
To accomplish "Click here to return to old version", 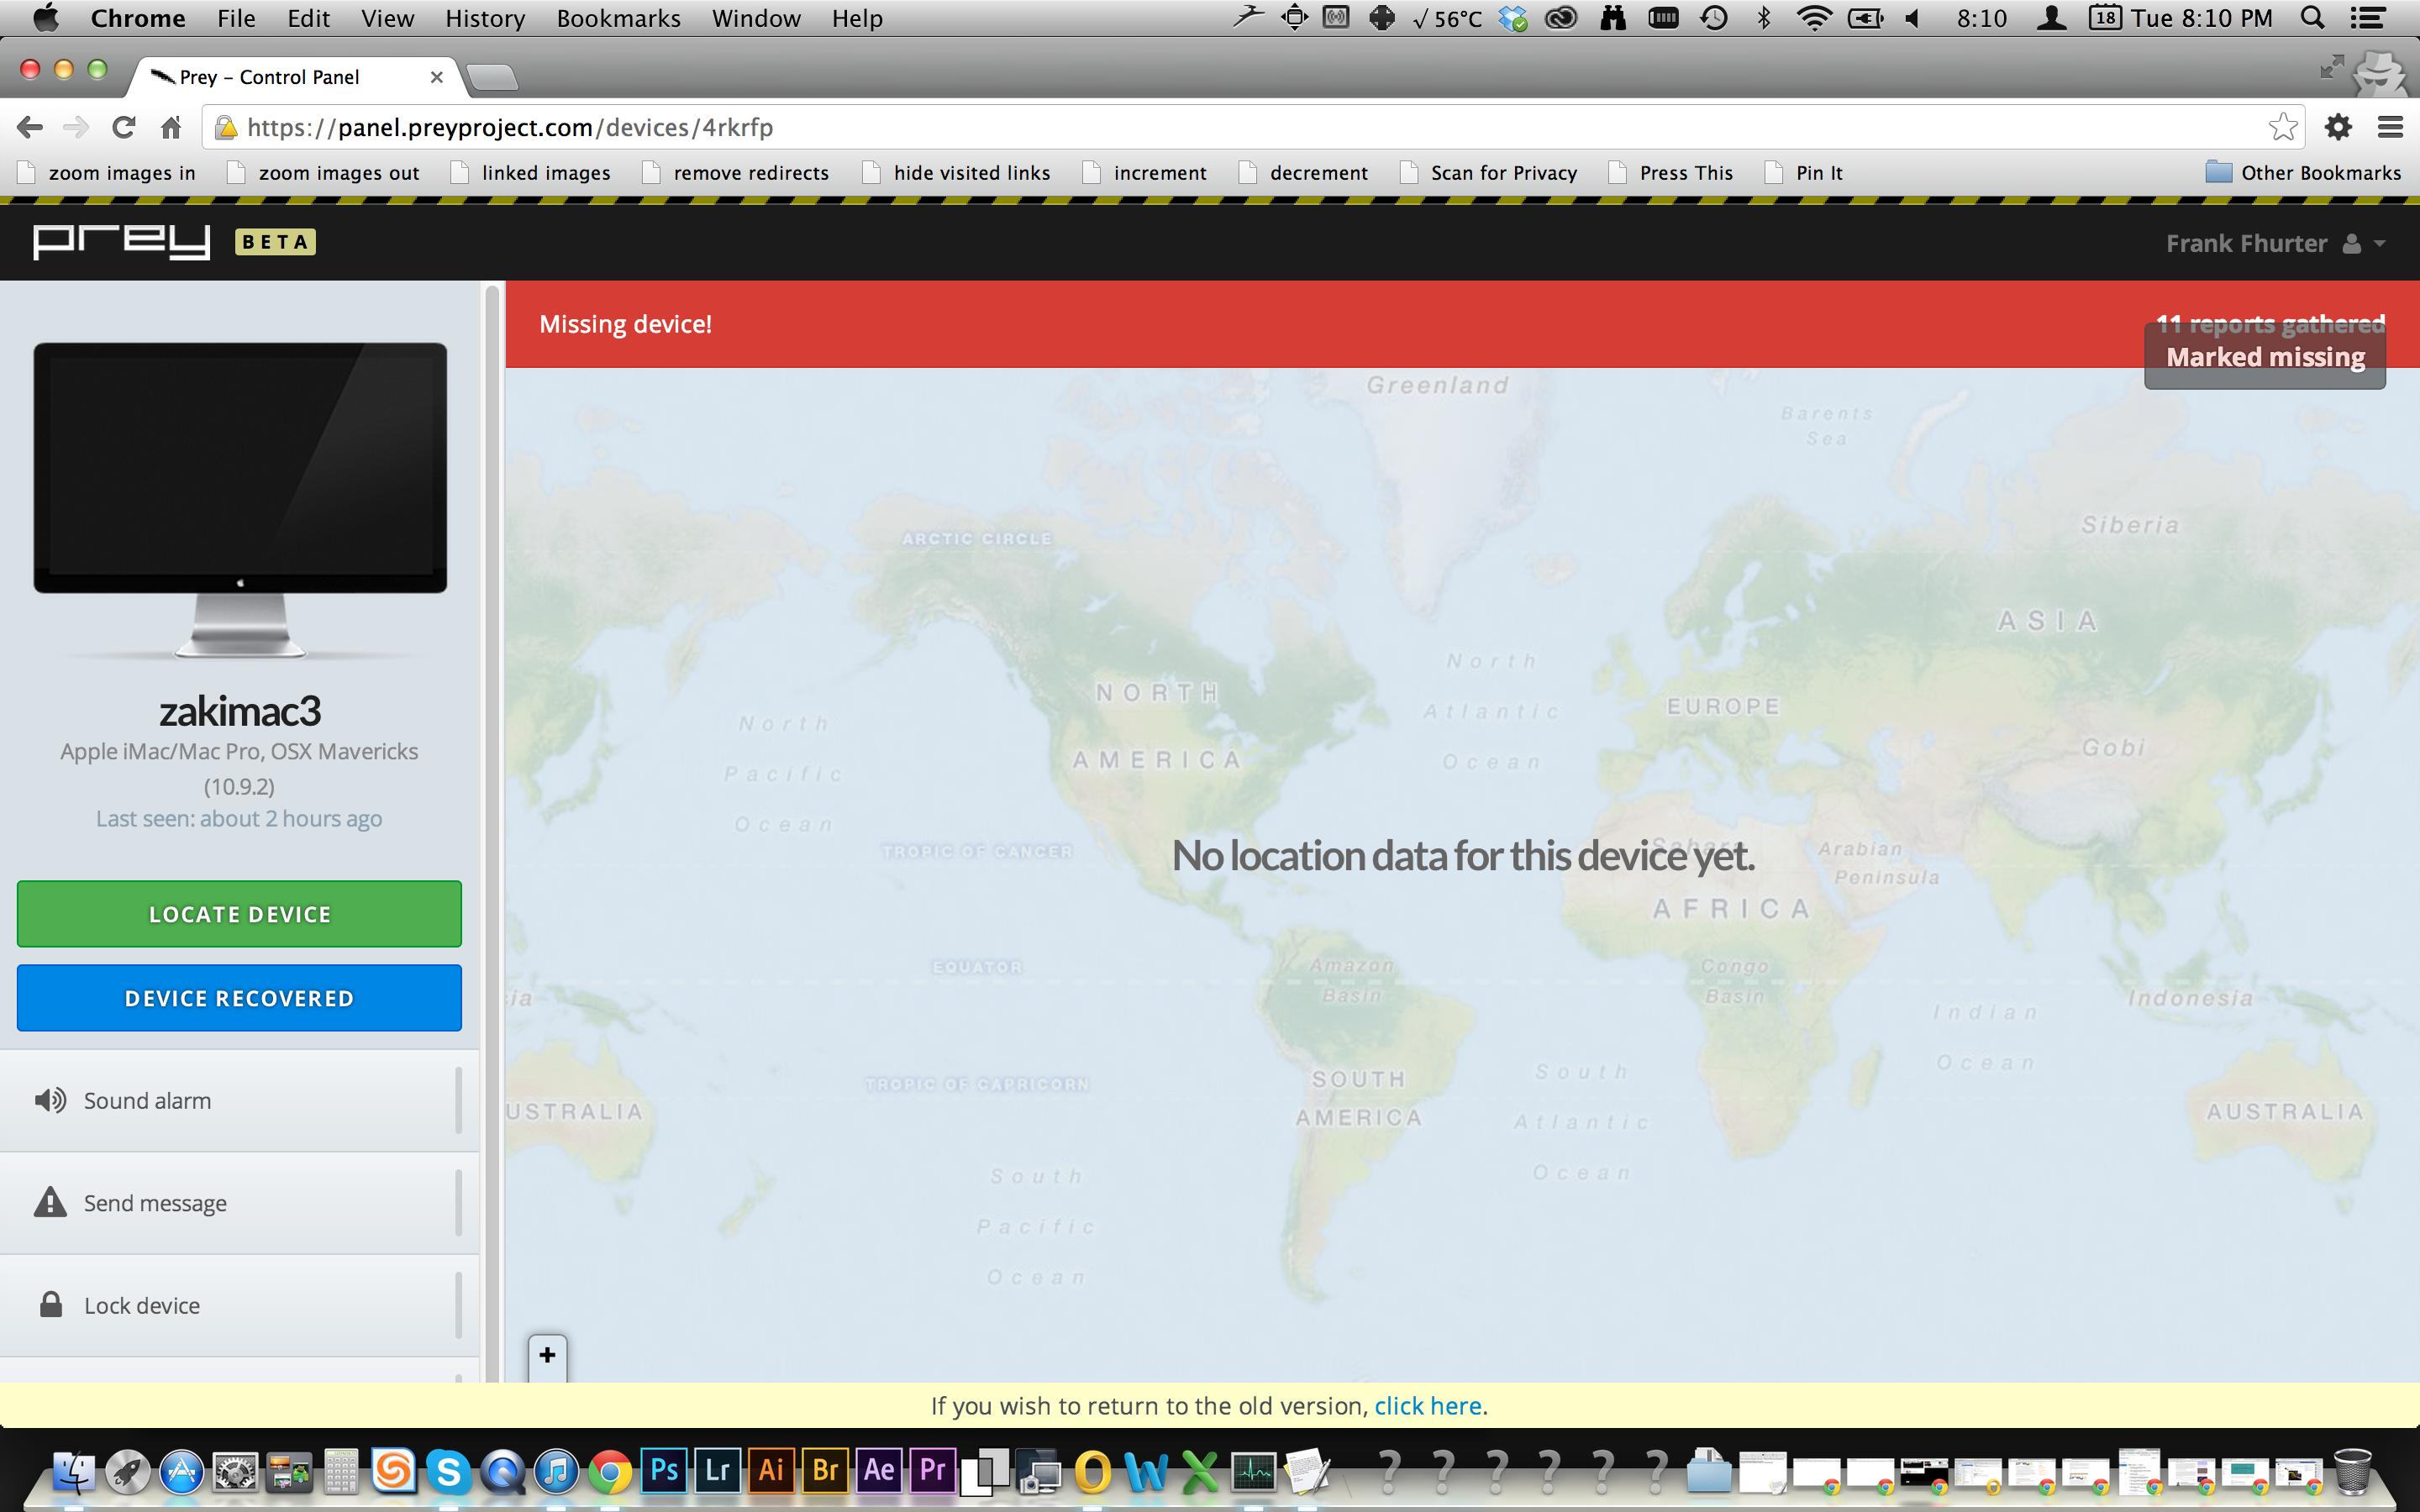I will click(1425, 1406).
